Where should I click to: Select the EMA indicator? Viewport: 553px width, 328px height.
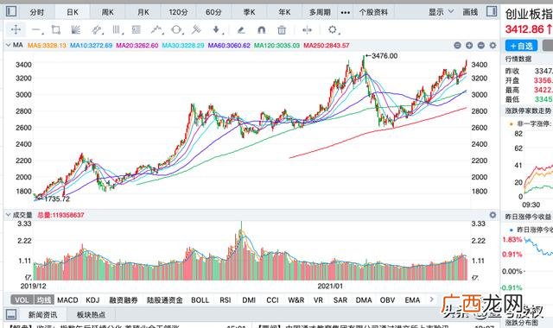(x=412, y=300)
